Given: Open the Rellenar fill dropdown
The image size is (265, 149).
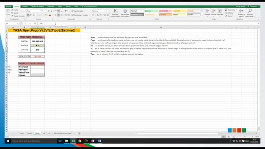Looking at the screenshot, I should (234, 13).
